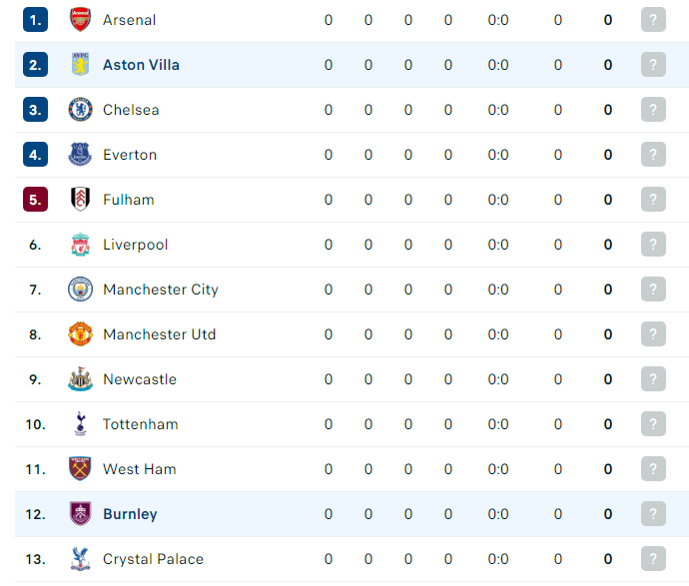Click the Manchester City badge icon
Viewport: 689px width, 586px height.
pyautogui.click(x=81, y=290)
